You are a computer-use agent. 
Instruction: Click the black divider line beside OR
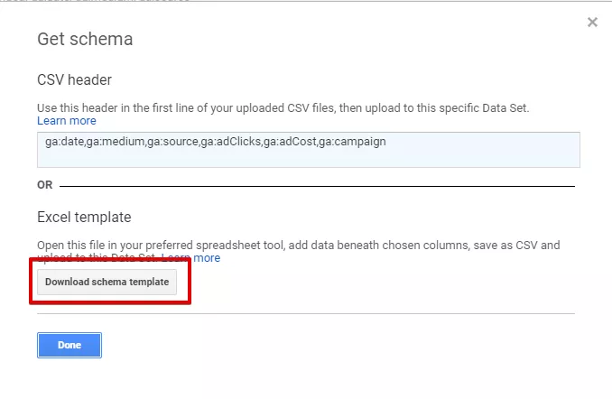(317, 186)
